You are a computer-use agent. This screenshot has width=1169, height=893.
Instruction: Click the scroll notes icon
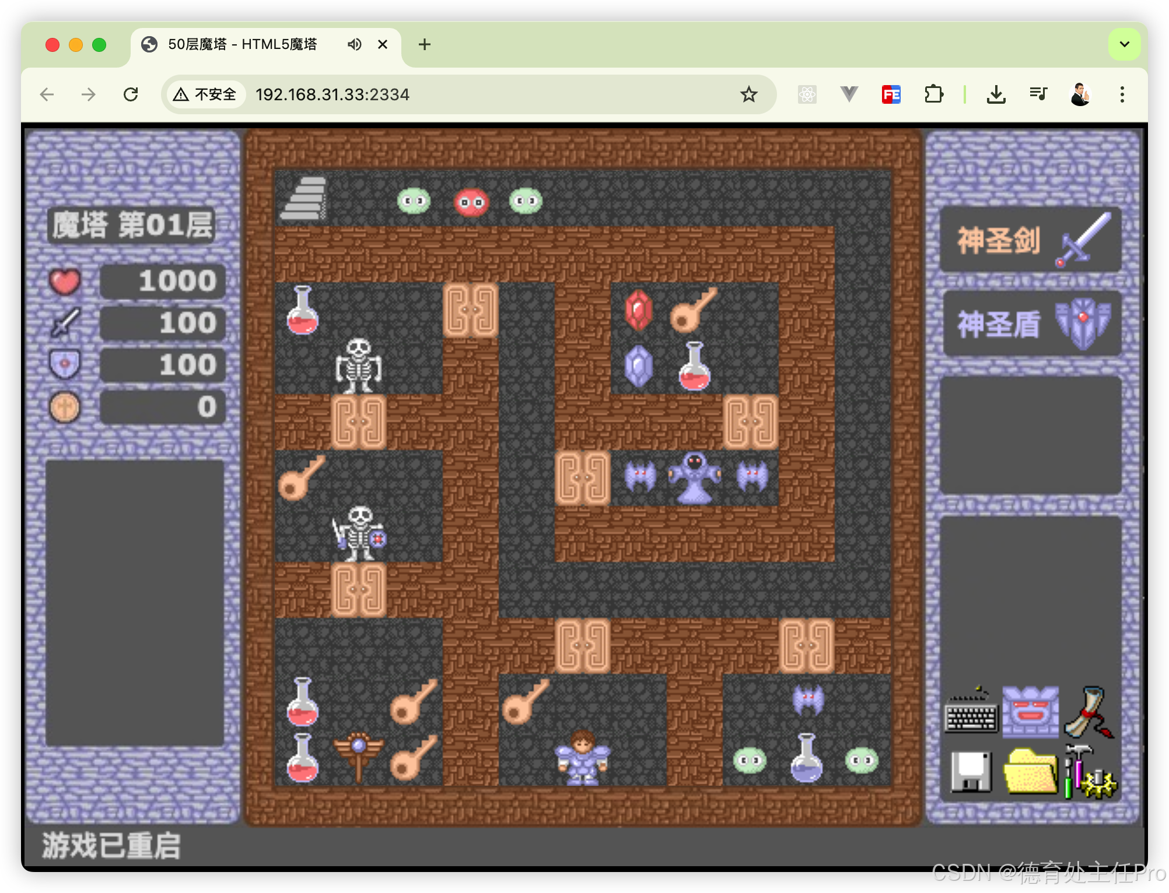(1089, 712)
